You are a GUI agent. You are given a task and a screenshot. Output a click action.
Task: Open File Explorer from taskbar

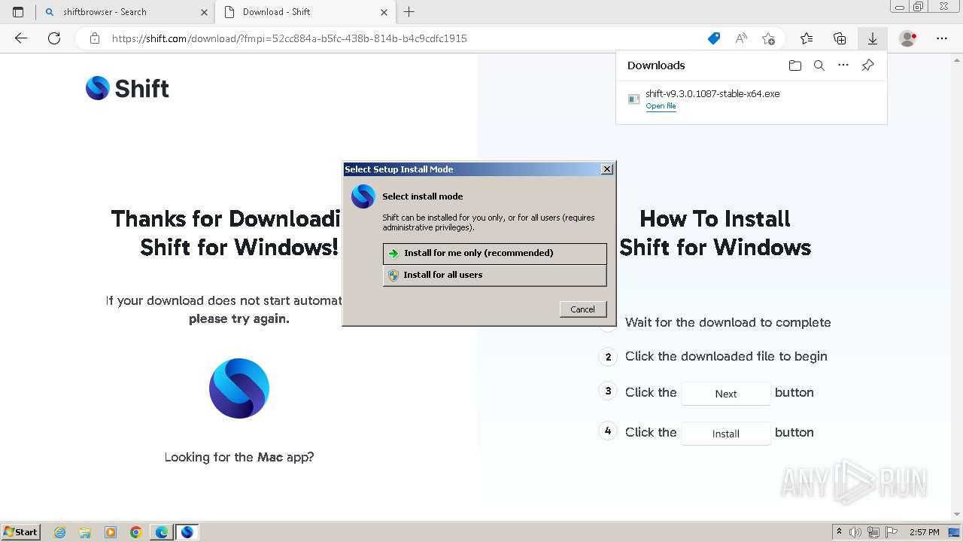pos(85,532)
